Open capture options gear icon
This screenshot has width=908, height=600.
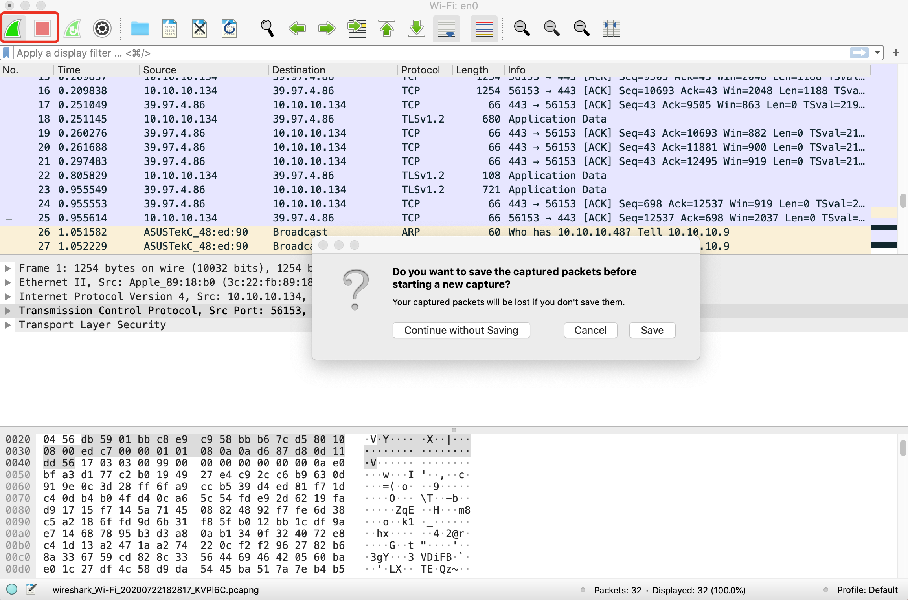tap(102, 28)
